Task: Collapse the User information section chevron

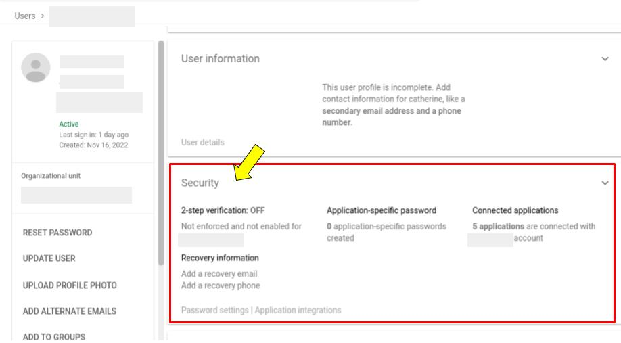Action: [605, 59]
